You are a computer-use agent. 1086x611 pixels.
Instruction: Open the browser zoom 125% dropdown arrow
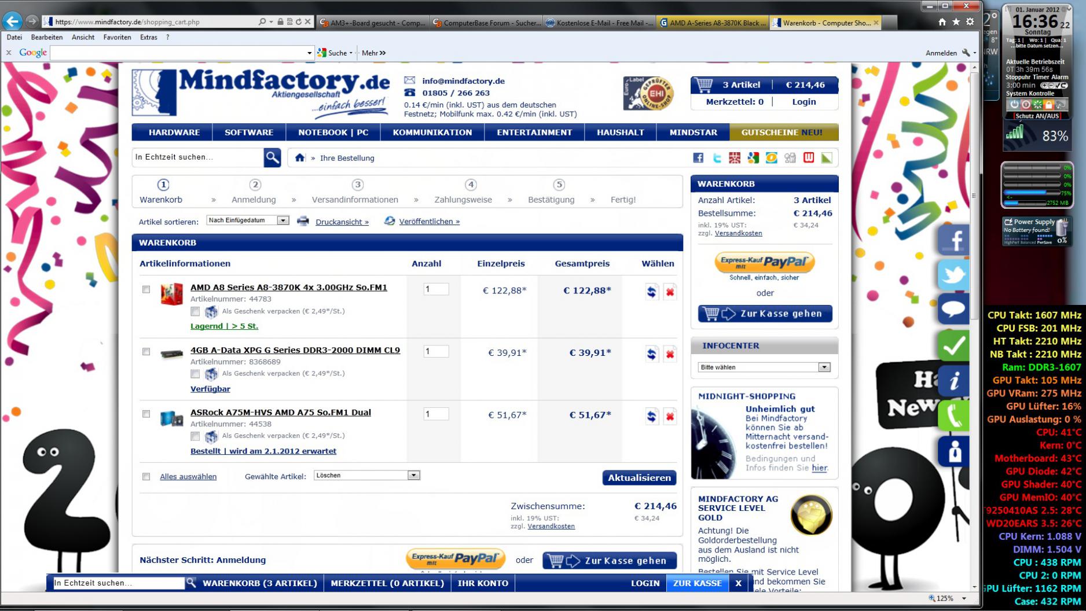pyautogui.click(x=964, y=598)
